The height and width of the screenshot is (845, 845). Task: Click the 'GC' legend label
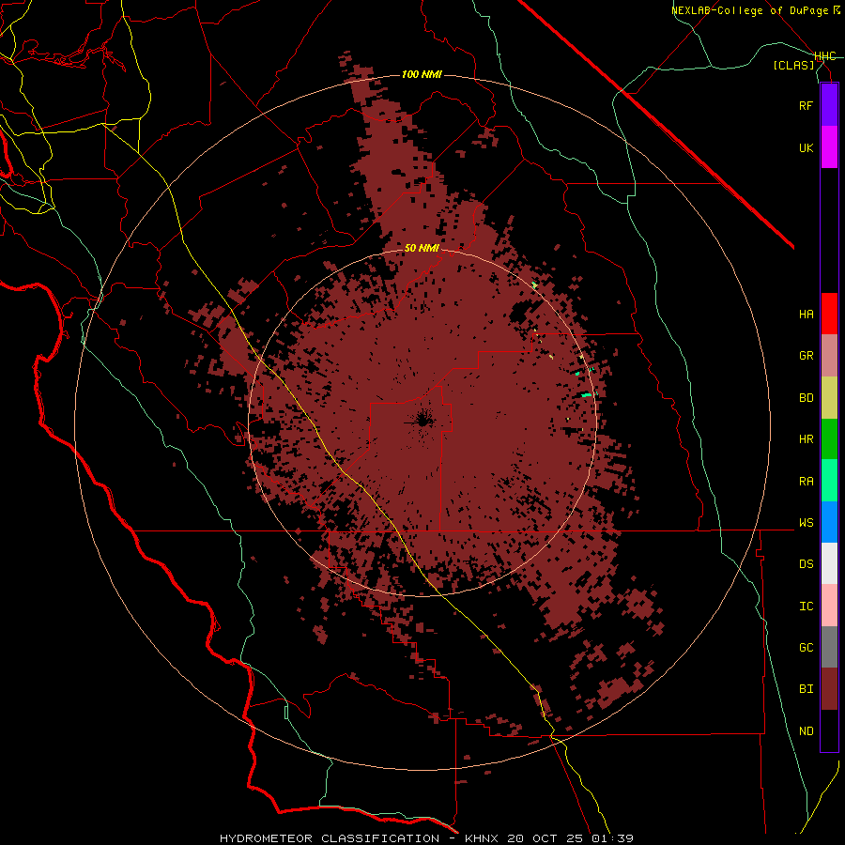click(807, 648)
